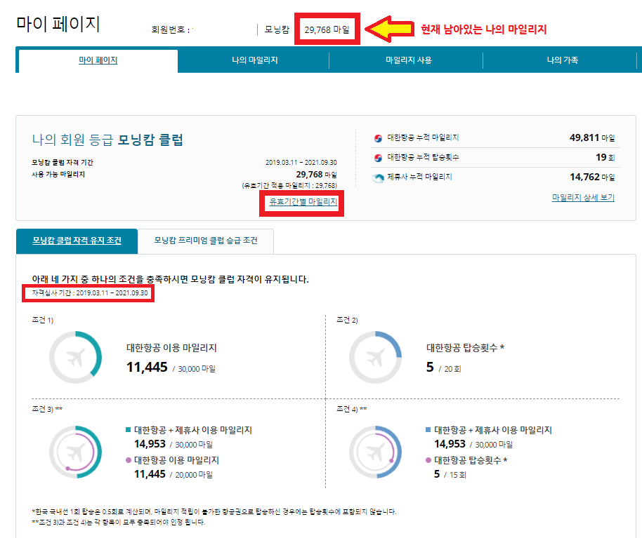Click the 유효기간 적용 마일리지 : 29,768 note
642x538 pixels.
(x=289, y=186)
